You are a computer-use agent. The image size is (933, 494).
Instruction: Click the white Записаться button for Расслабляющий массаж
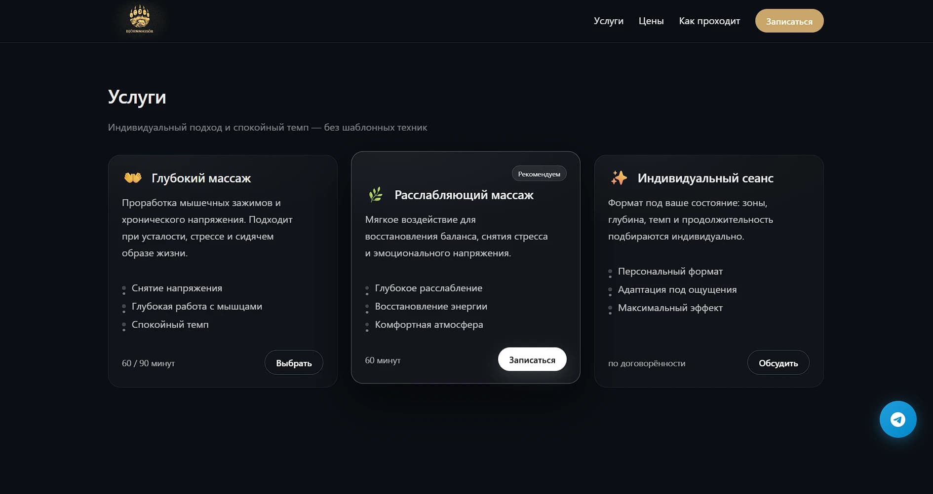532,360
